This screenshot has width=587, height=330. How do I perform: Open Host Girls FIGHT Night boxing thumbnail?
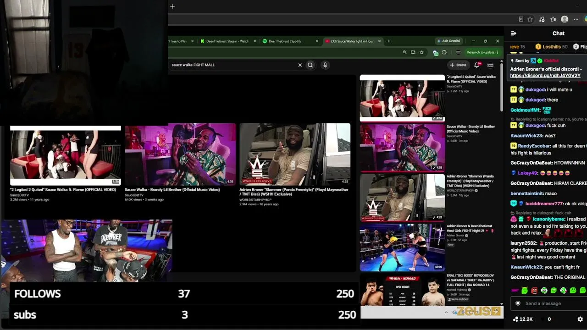(402, 247)
